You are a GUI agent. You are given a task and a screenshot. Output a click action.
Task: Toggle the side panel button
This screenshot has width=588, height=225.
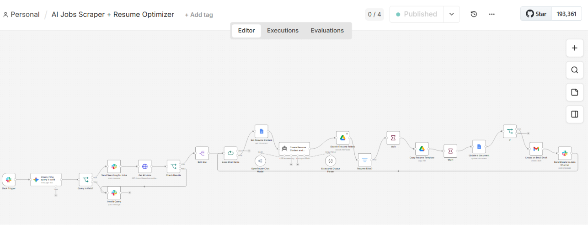click(575, 114)
